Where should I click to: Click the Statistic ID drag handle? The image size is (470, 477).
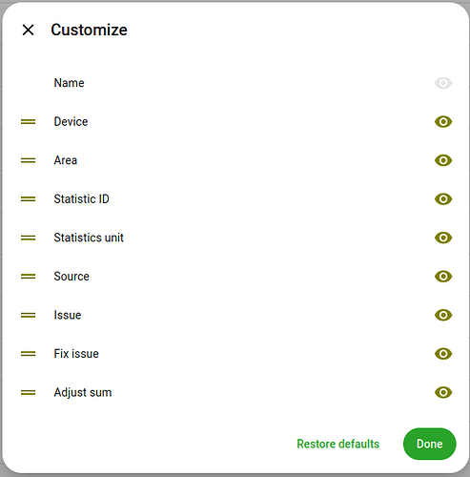(29, 199)
